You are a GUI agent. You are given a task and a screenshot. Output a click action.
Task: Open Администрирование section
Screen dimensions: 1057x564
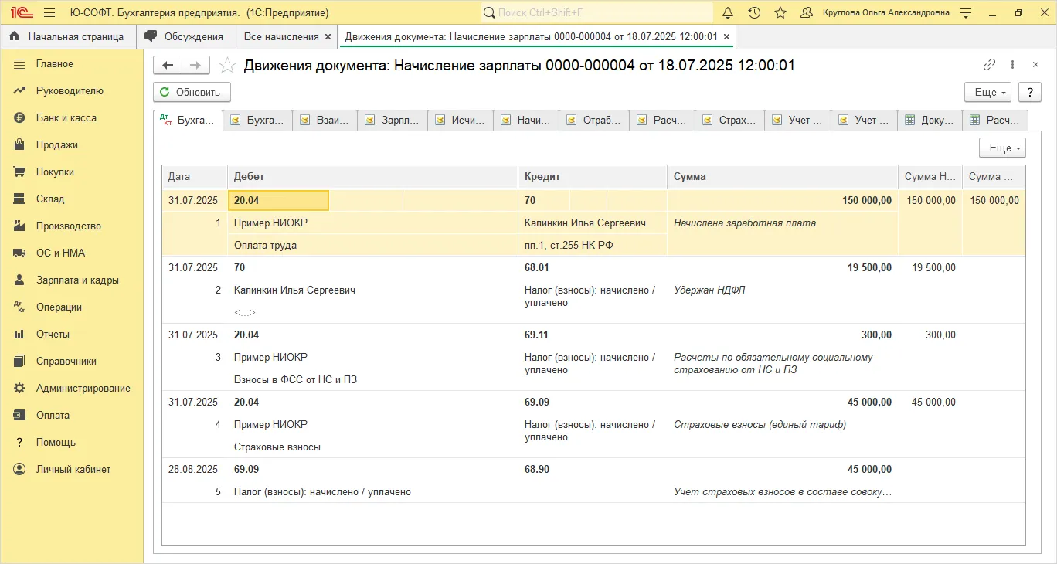[x=72, y=388]
